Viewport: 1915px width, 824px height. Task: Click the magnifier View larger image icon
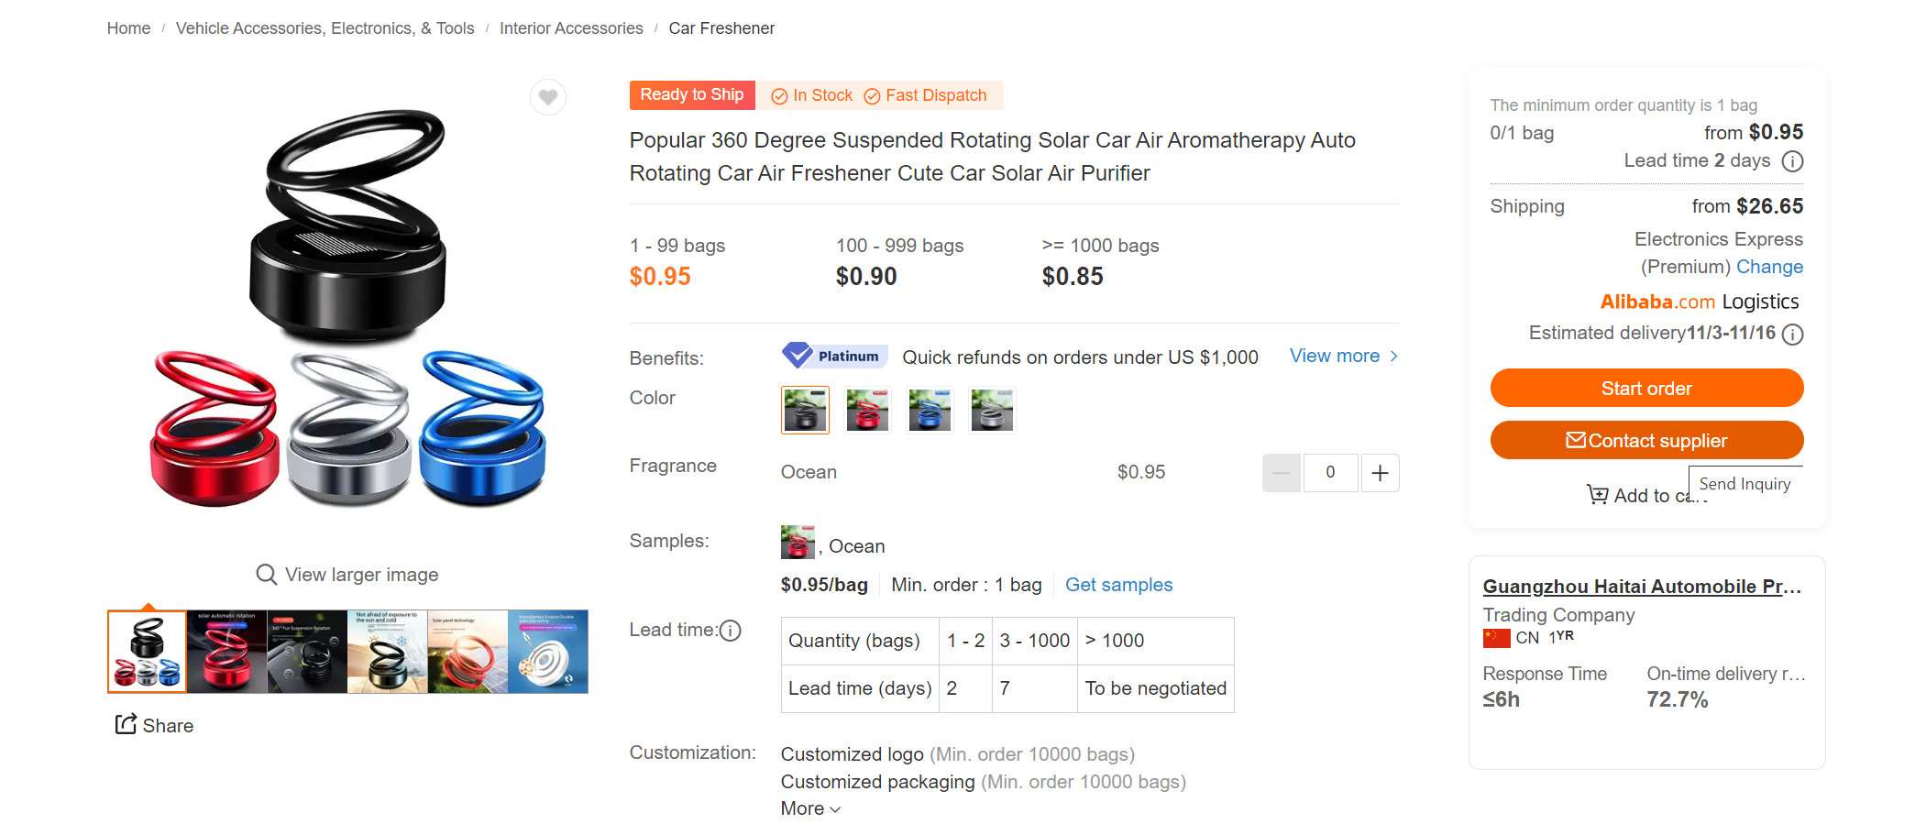[266, 575]
